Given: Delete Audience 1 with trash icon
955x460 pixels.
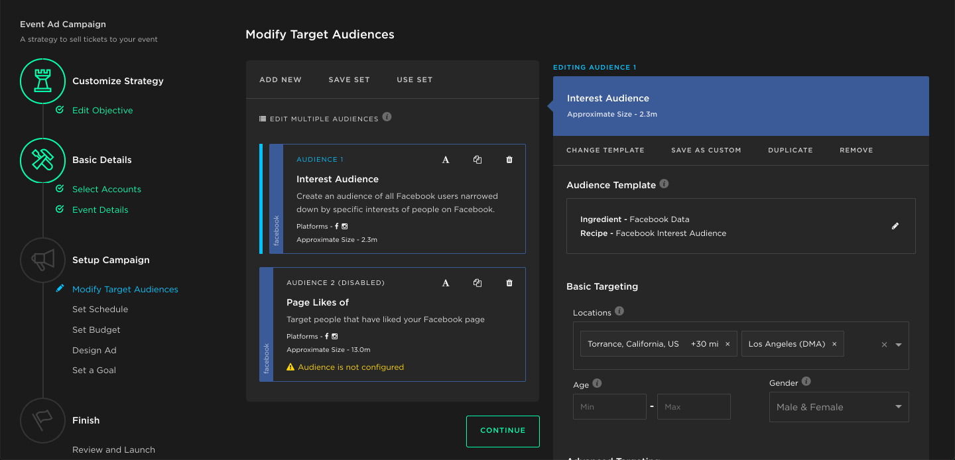Looking at the screenshot, I should tap(509, 160).
